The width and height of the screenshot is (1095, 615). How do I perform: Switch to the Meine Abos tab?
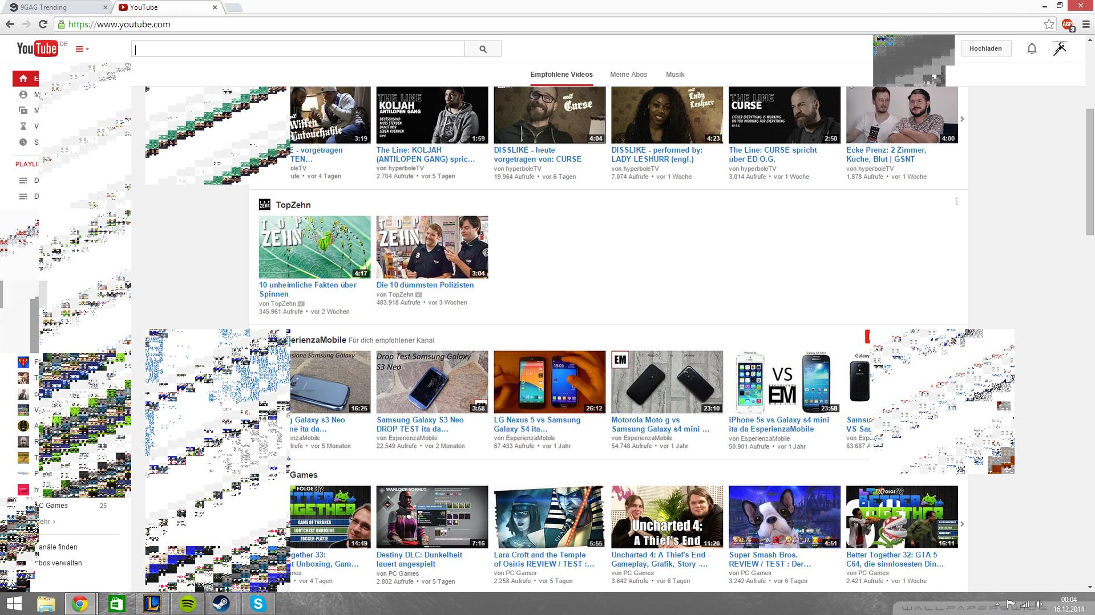628,75
